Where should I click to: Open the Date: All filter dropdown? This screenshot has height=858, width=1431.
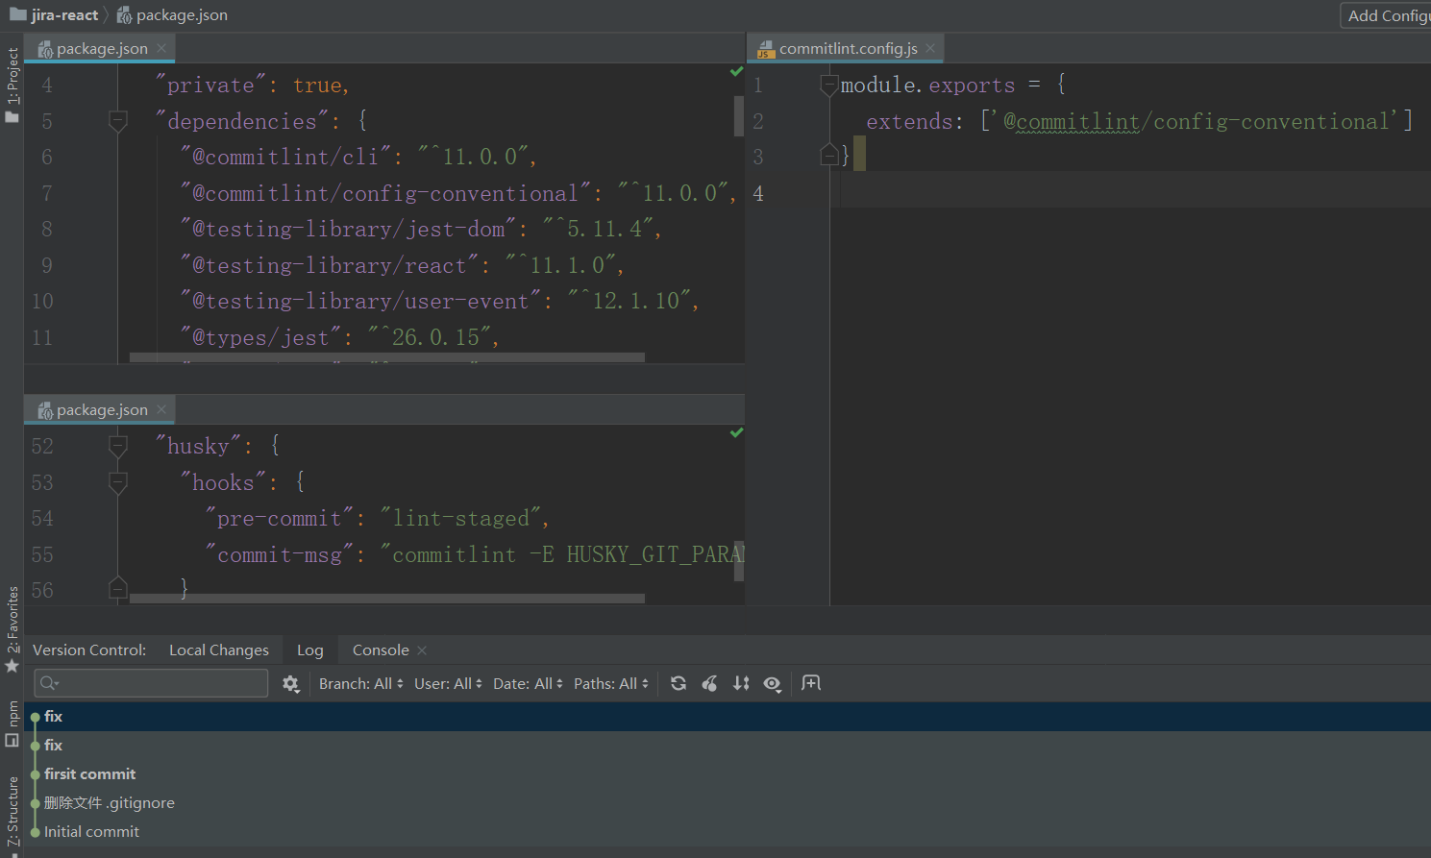pyautogui.click(x=528, y=683)
